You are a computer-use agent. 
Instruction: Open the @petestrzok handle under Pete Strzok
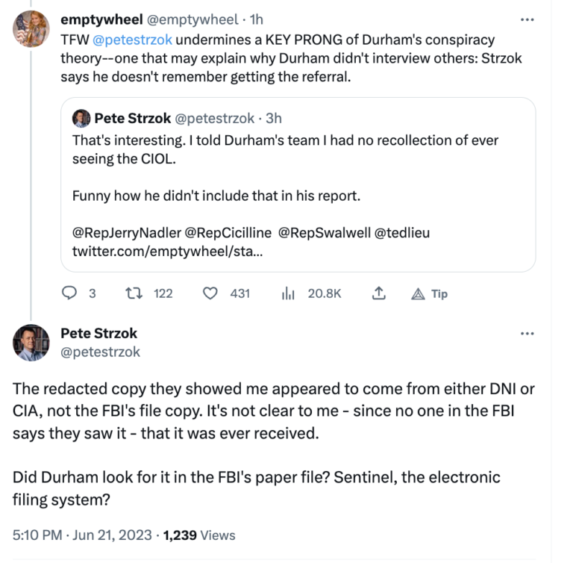tap(100, 351)
